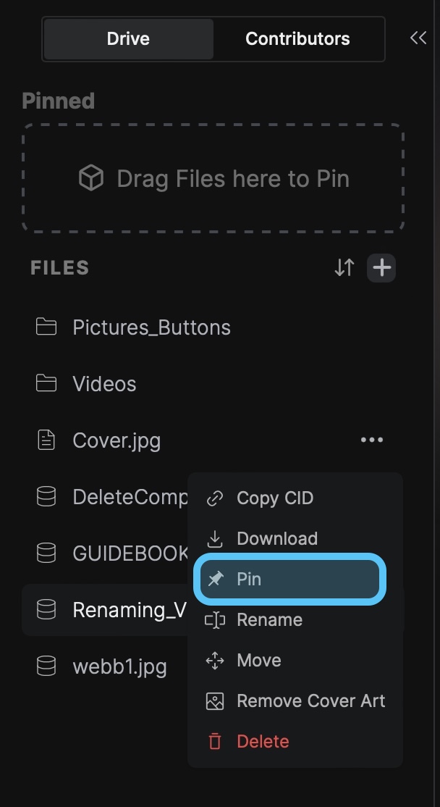Select Copy CID from the context menu
Viewport: 440px width, 807px height.
click(x=274, y=498)
